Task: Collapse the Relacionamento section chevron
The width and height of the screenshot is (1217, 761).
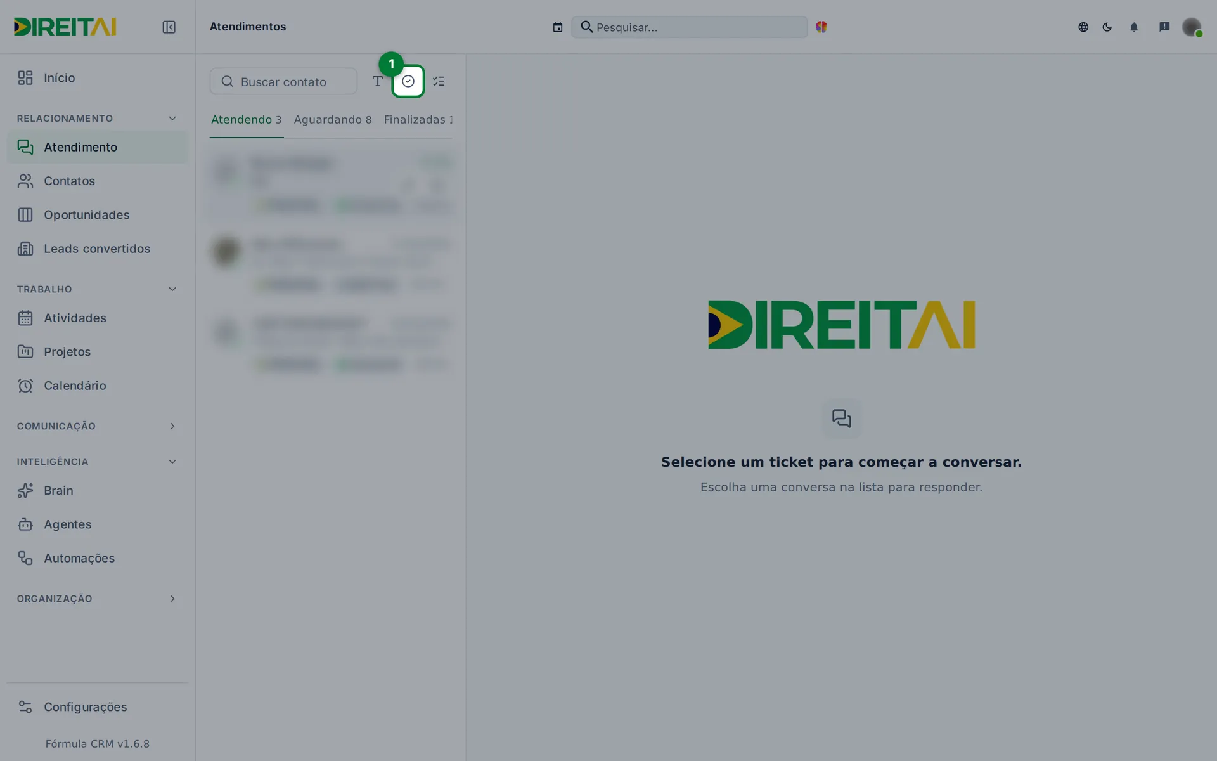Action: point(172,119)
